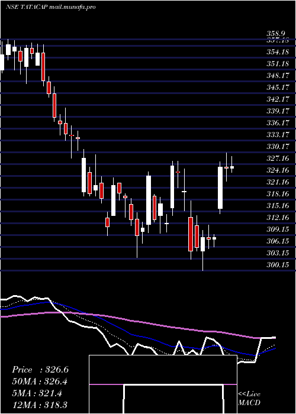Click the 333.17 price axis label
The image size is (296, 414).
[278, 135]
